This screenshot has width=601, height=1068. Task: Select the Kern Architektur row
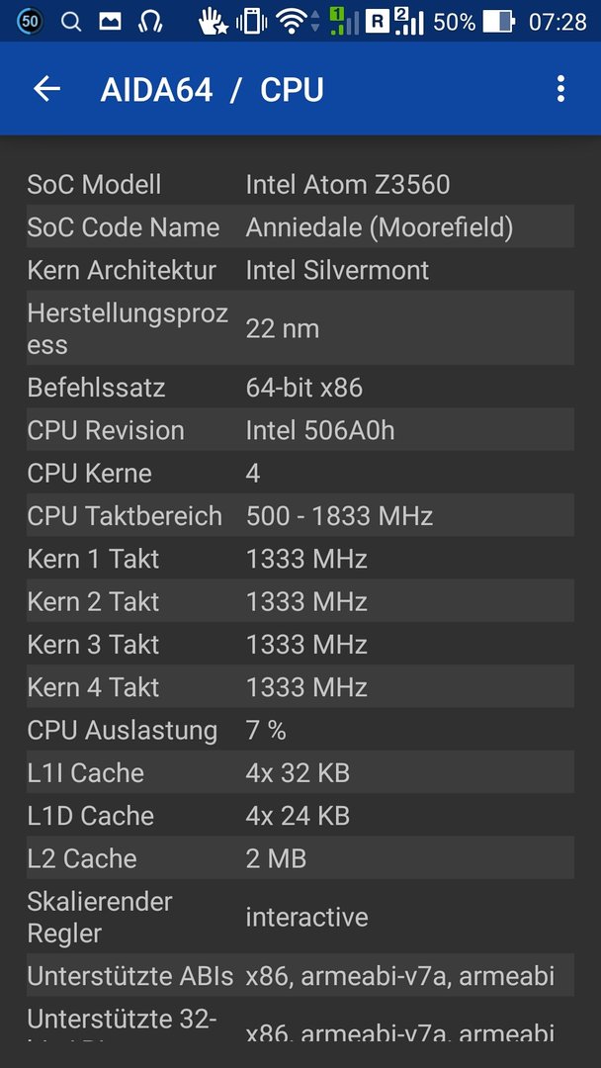pyautogui.click(x=300, y=270)
